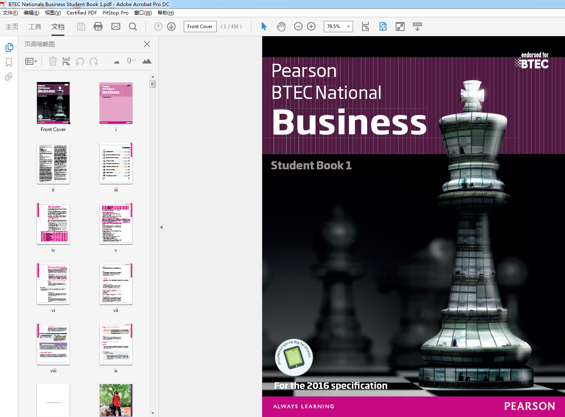Select page ii thumbnail
565x417 pixels.
pos(53,163)
